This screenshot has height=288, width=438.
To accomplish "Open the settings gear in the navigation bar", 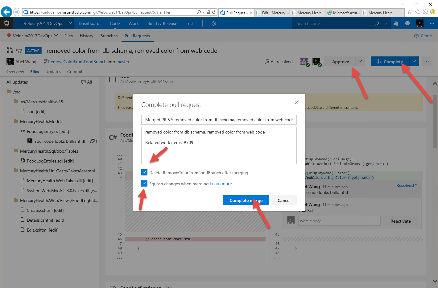I will click(x=214, y=23).
